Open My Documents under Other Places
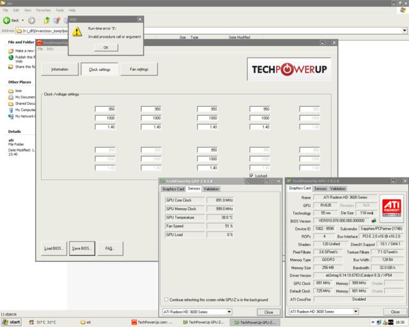This screenshot has width=409, height=327. click(x=21, y=97)
